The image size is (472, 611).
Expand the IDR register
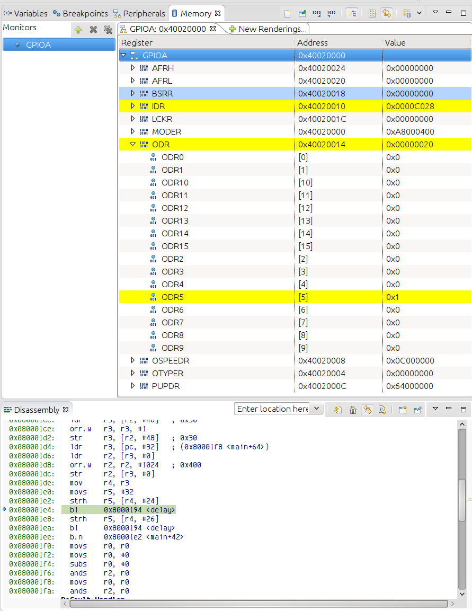coord(133,106)
